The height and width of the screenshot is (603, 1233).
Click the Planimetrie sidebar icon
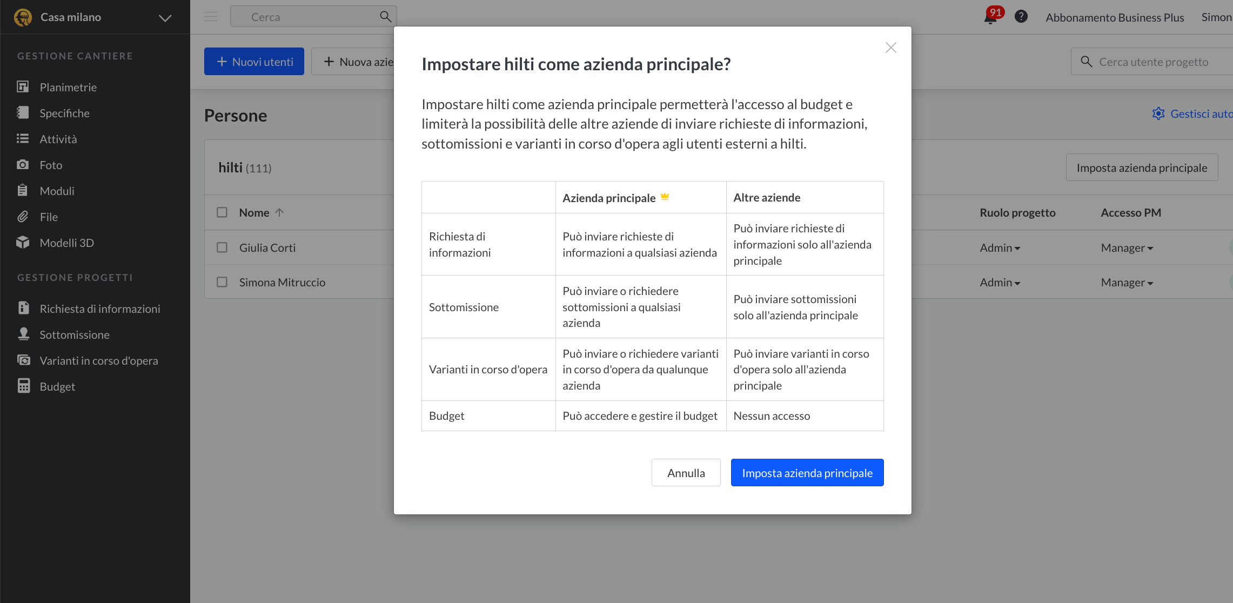(23, 87)
